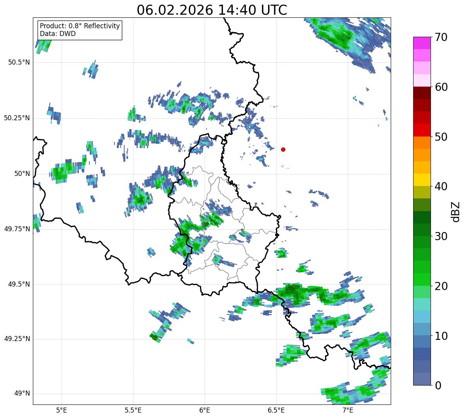Click the red station marker dot
The height and width of the screenshot is (418, 465).
(283, 149)
